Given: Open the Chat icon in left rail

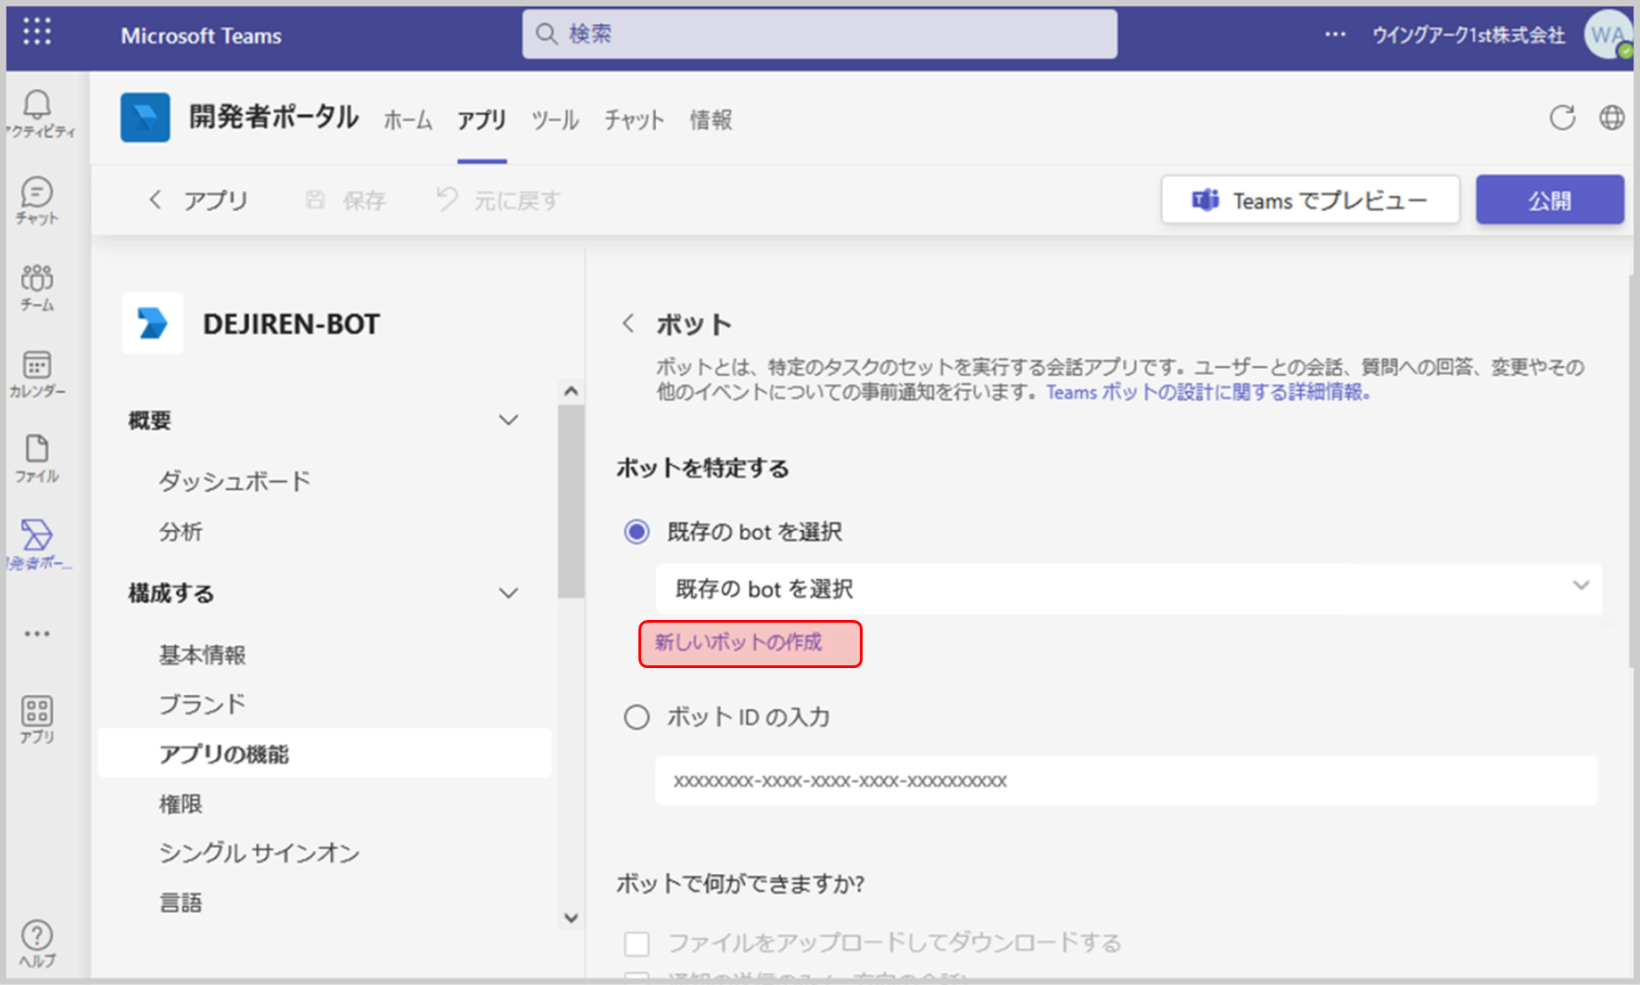Looking at the screenshot, I should click(37, 193).
